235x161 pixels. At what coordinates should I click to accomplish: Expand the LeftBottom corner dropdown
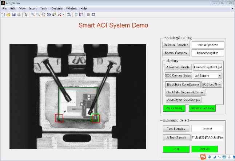[220, 76]
